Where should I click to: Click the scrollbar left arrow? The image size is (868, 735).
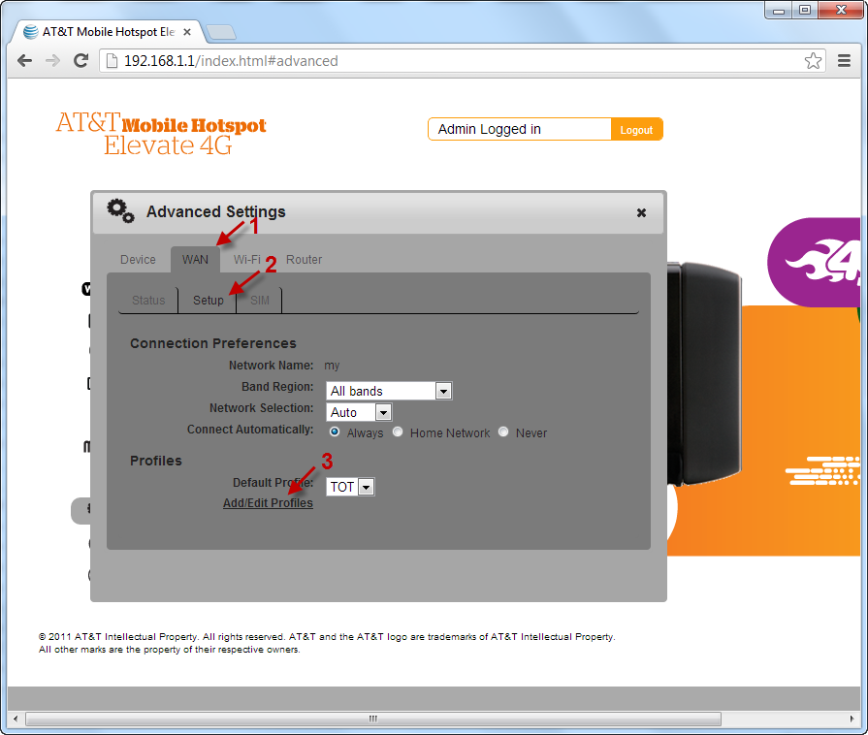pyautogui.click(x=16, y=719)
